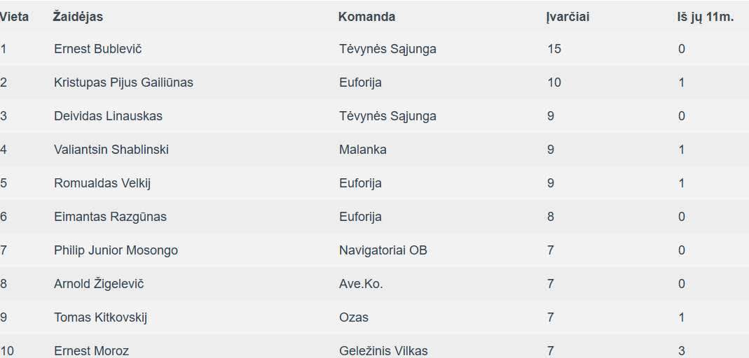Click the Įvarčiai column header
This screenshot has height=358, width=749.
[568, 17]
